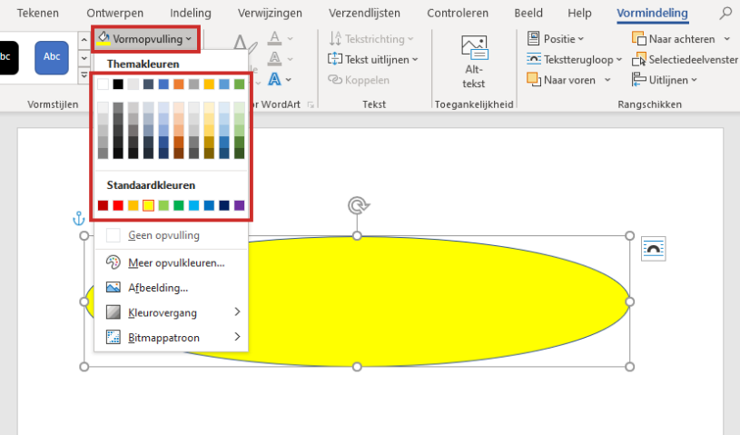Open the Uitlijnen dropdown
This screenshot has height=435, width=740.
pos(665,80)
